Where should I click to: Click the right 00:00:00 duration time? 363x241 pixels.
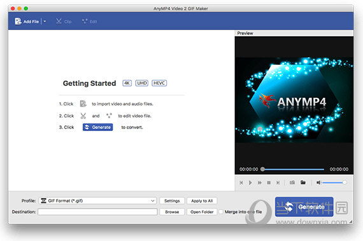pos(339,169)
